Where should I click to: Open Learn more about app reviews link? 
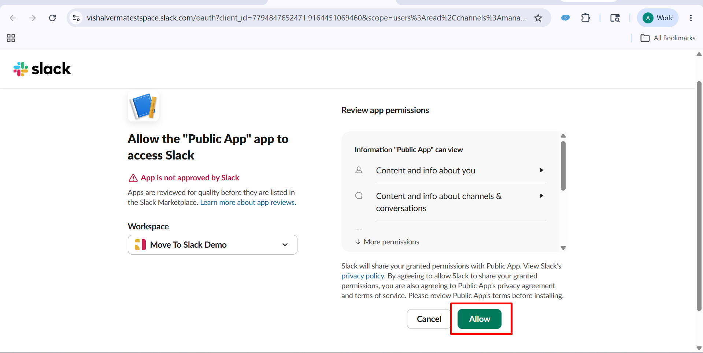pos(248,202)
